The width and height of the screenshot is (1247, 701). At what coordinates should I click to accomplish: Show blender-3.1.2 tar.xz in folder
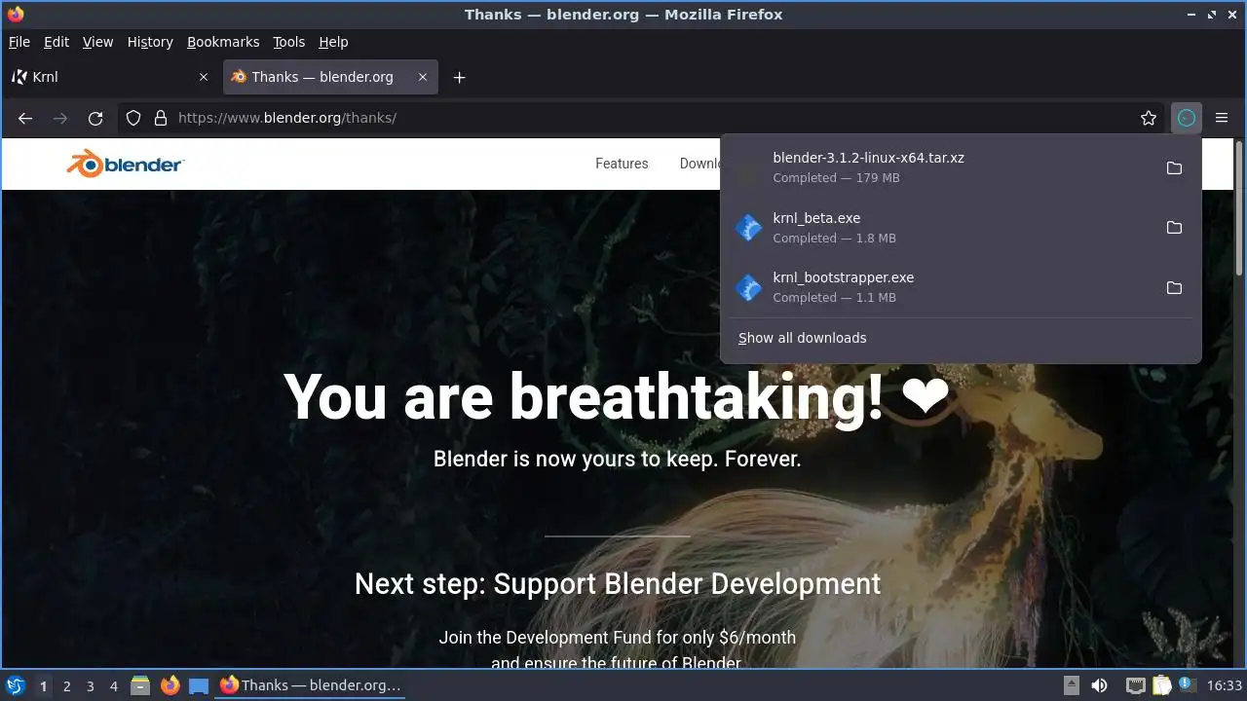pos(1174,167)
